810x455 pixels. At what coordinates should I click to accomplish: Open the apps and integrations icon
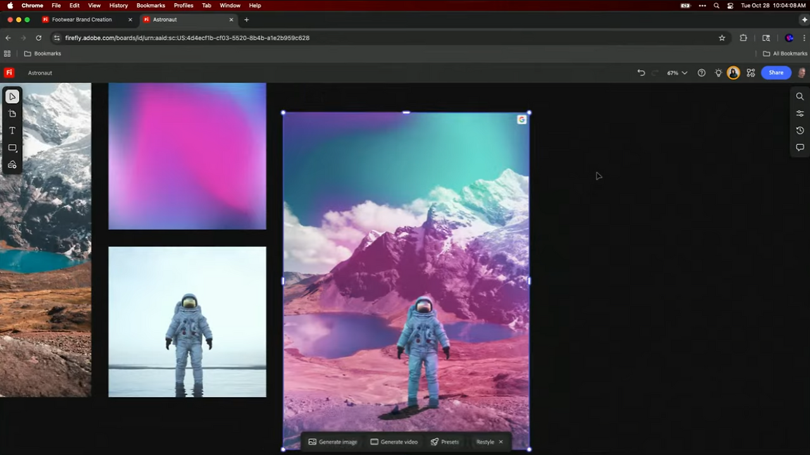(x=751, y=73)
